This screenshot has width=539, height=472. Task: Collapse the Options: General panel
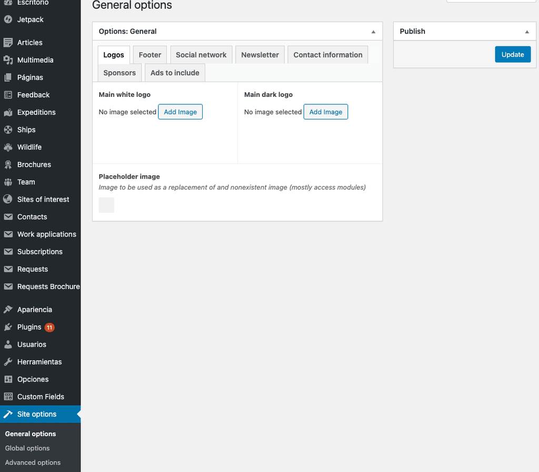coord(373,32)
